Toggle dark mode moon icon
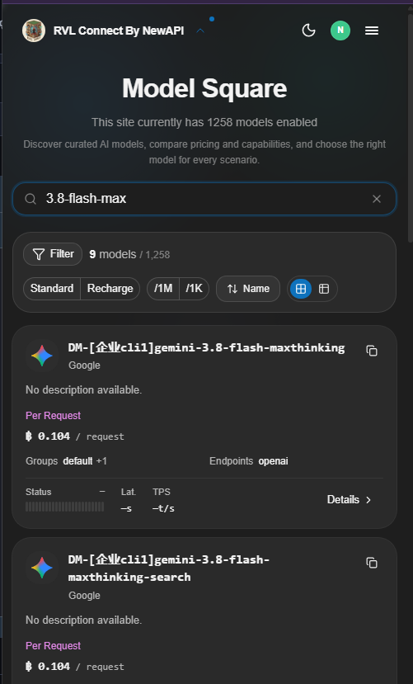Screen dimensions: 413x684 308,31
